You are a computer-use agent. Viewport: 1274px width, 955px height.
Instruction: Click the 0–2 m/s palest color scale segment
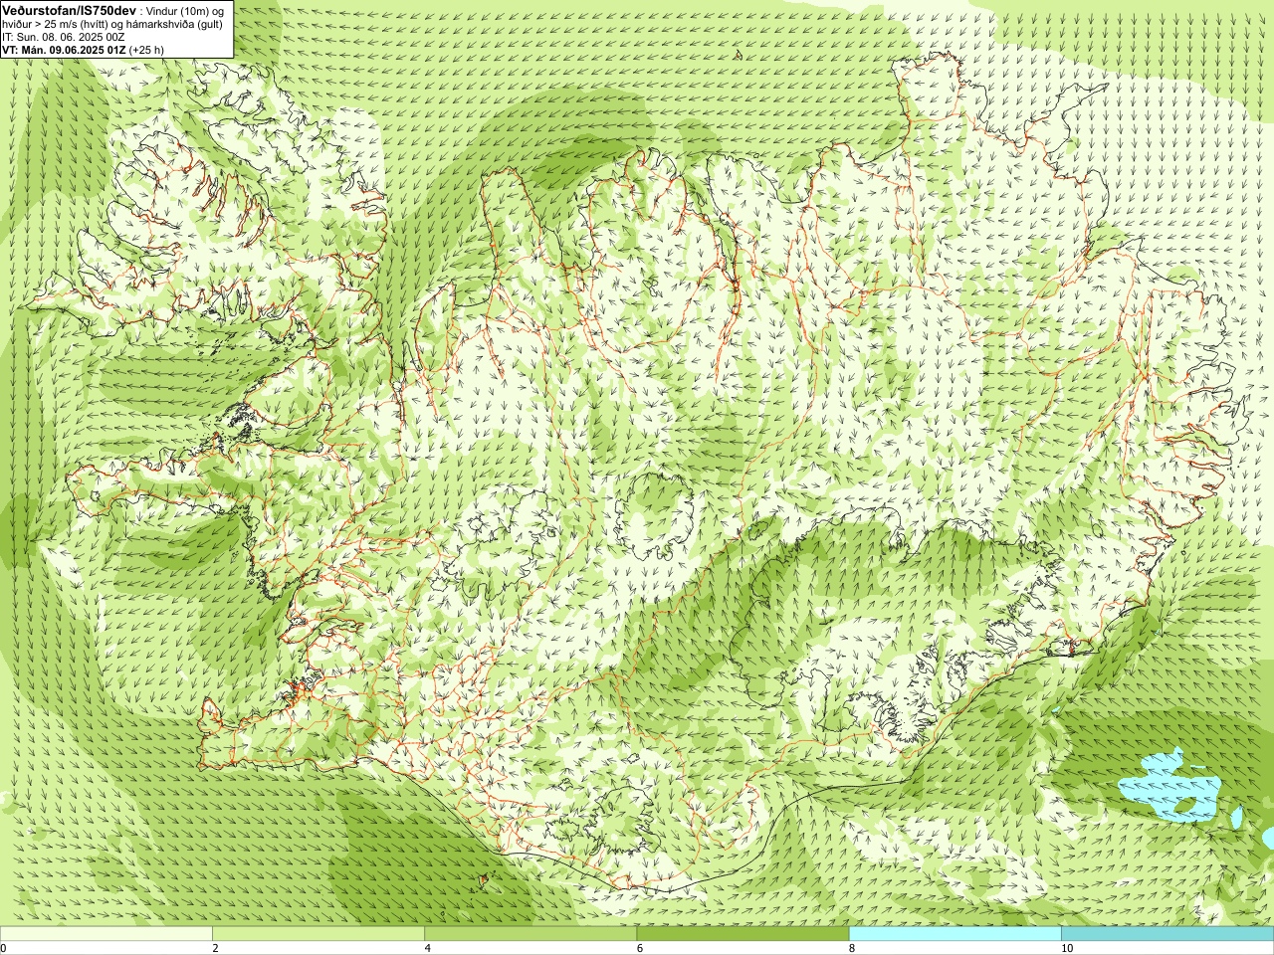[x=106, y=934]
